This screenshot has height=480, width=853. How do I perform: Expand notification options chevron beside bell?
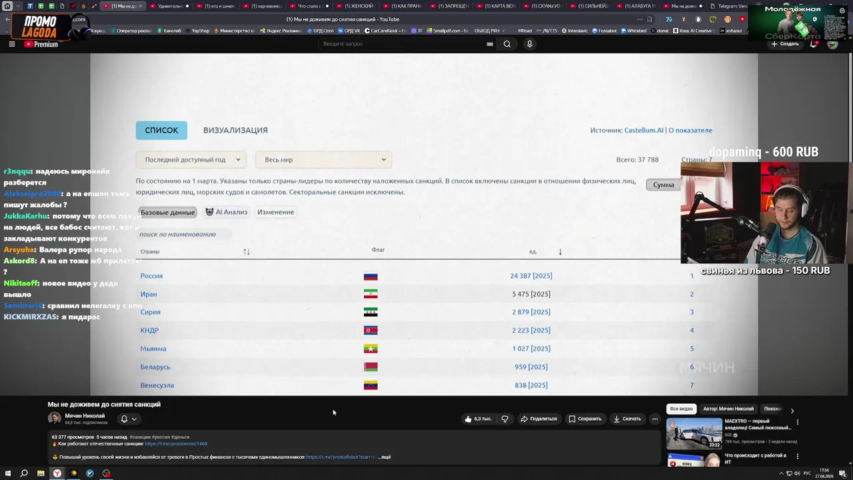coord(134,419)
